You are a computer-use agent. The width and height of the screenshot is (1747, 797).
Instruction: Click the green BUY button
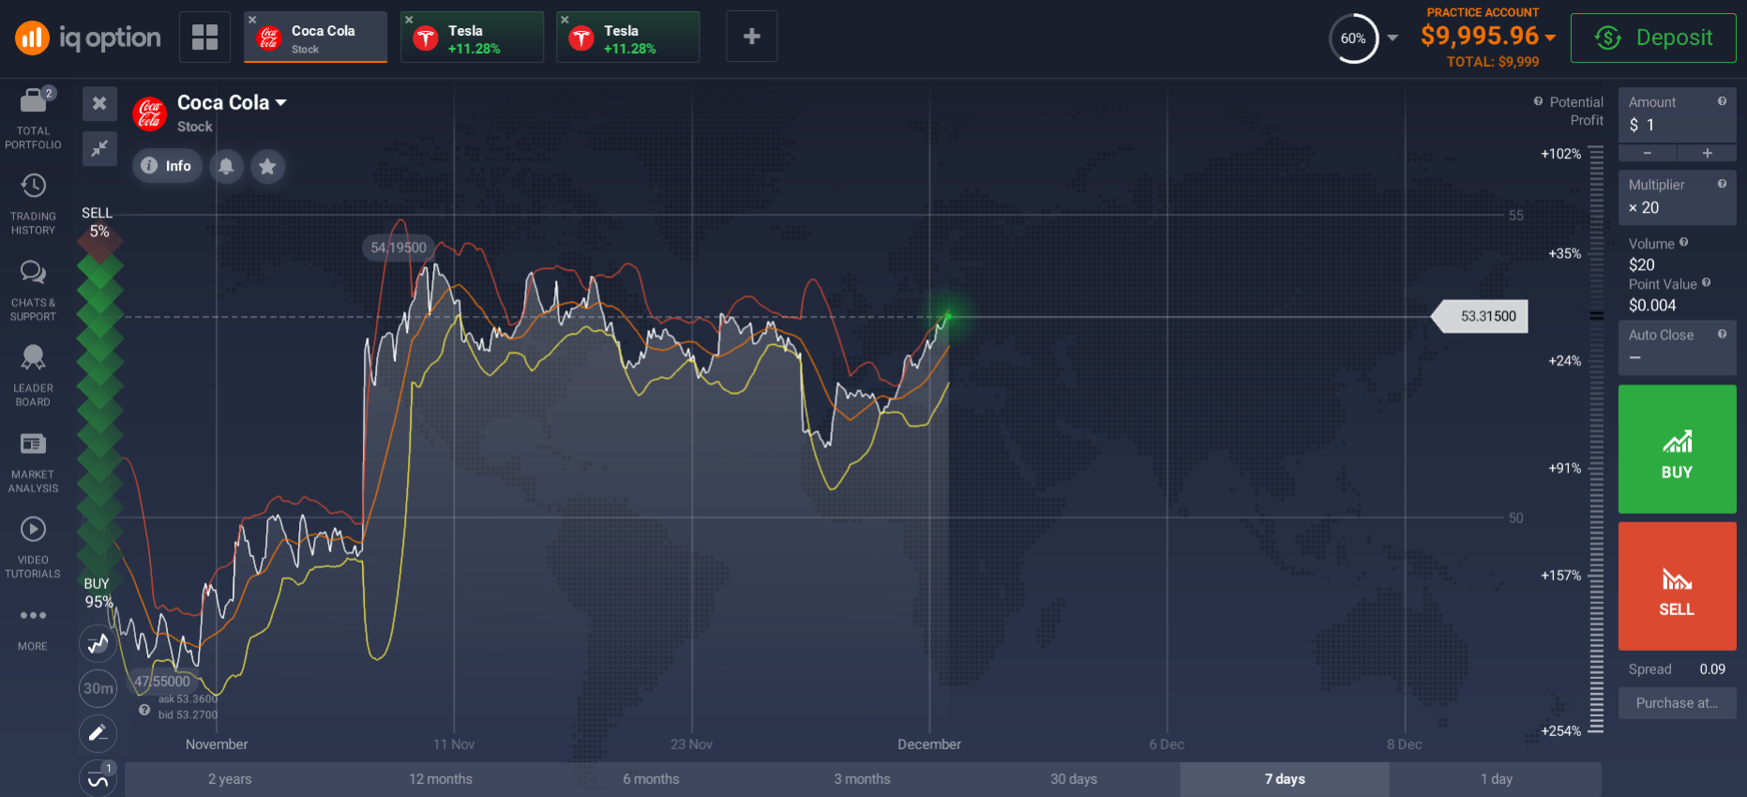(x=1677, y=449)
